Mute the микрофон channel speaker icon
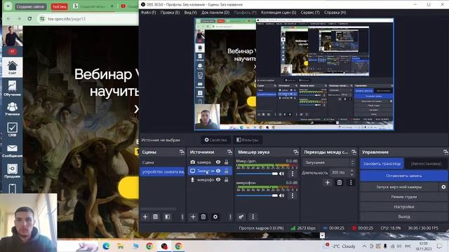 282,195
